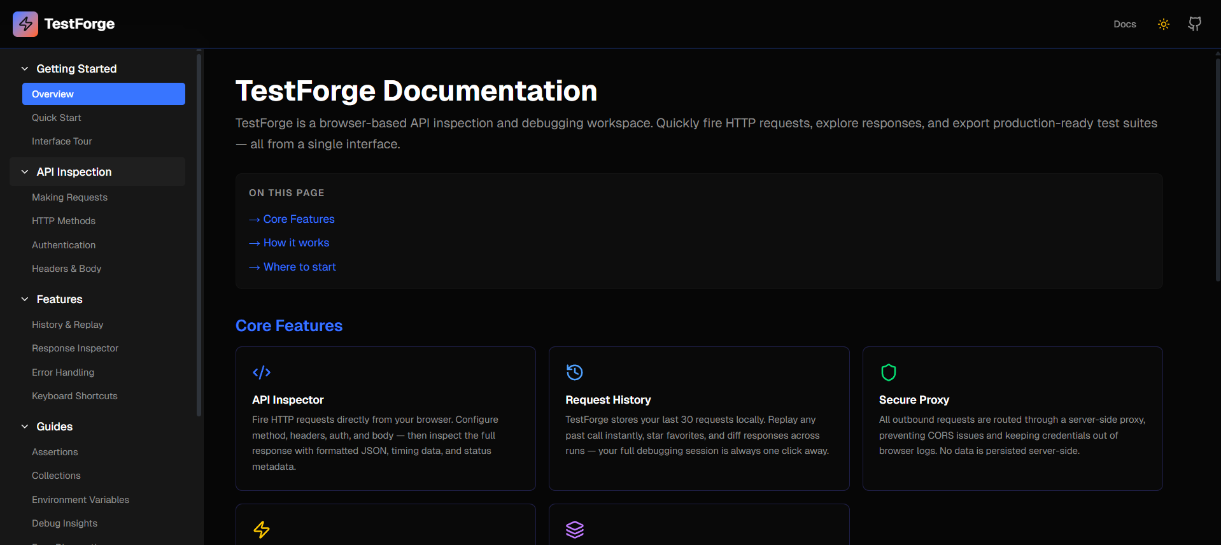Click the Getting Started section label
This screenshot has height=545, width=1221.
(76, 69)
